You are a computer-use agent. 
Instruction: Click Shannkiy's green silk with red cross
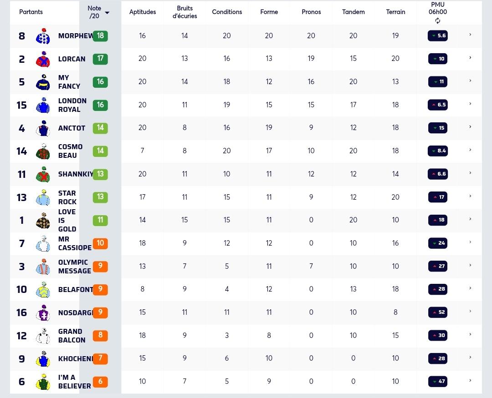pyautogui.click(x=43, y=174)
